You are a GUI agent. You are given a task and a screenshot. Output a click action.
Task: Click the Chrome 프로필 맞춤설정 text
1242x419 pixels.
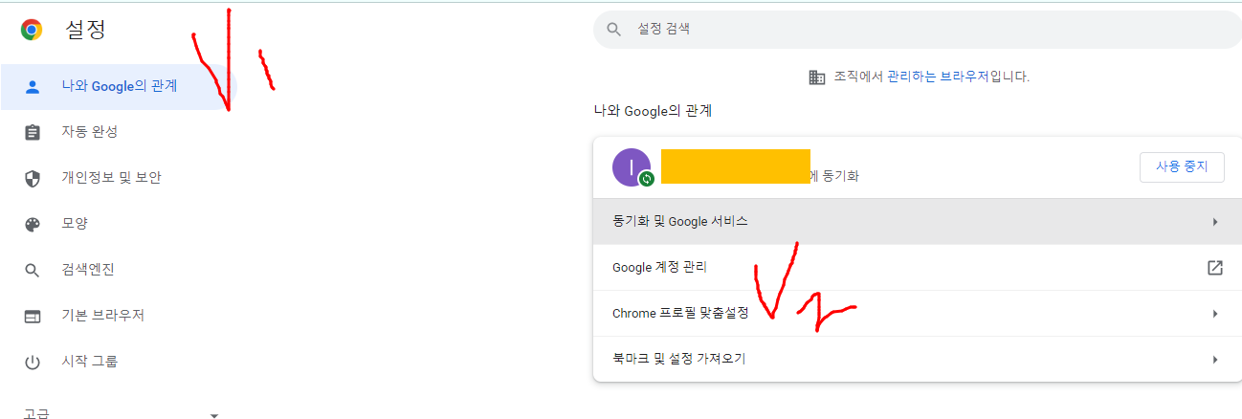pos(680,314)
